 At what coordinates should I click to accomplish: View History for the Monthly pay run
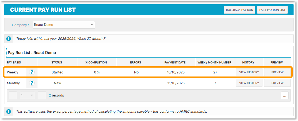[x=249, y=83]
